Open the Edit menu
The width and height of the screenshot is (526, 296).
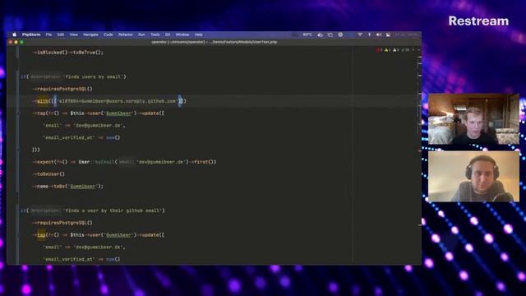tap(61, 35)
